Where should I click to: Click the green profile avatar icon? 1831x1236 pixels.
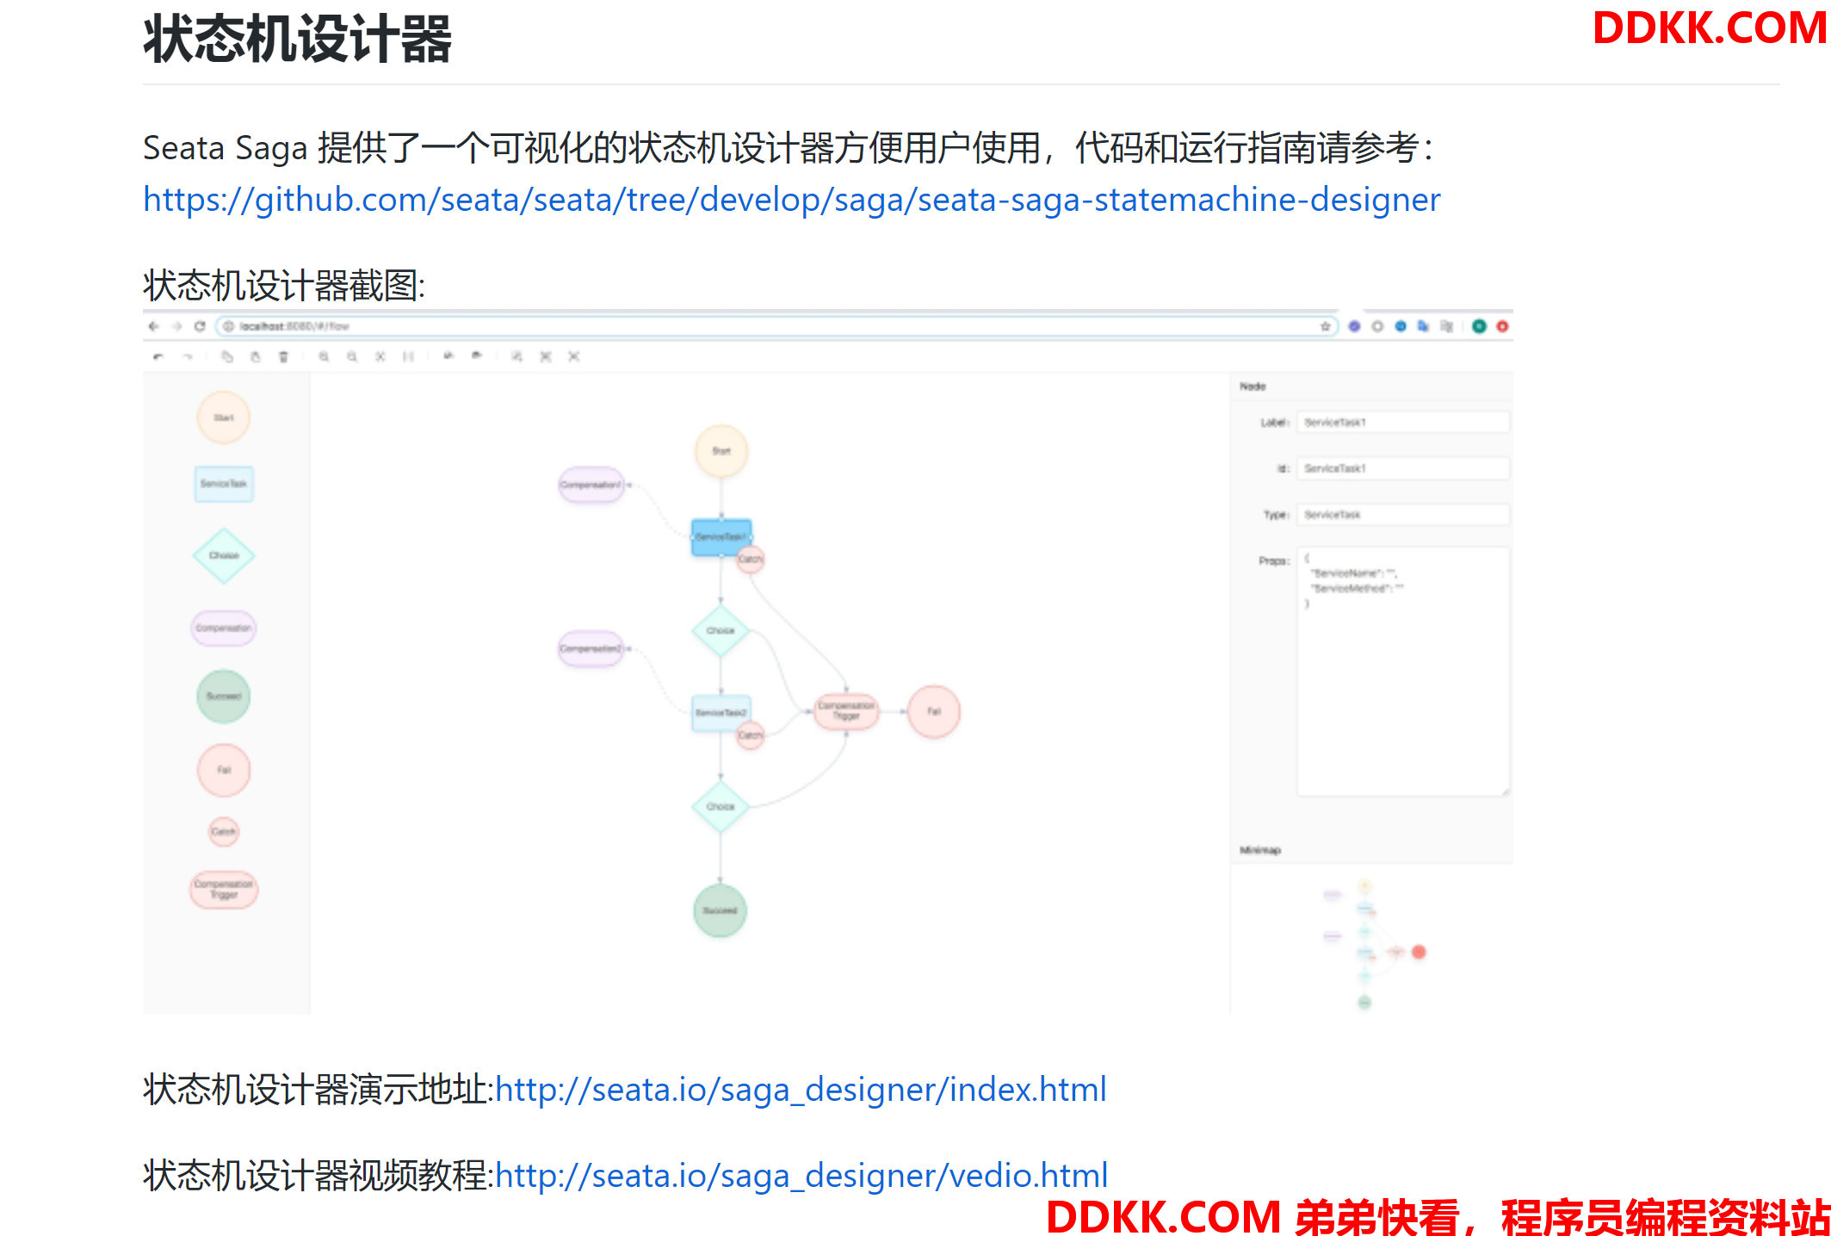(x=1479, y=326)
